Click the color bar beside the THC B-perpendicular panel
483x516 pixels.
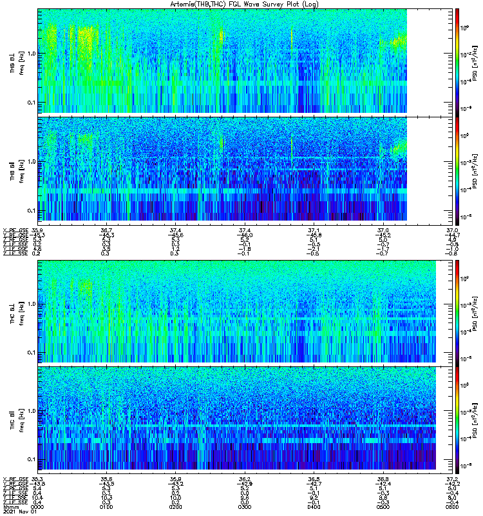point(457,313)
